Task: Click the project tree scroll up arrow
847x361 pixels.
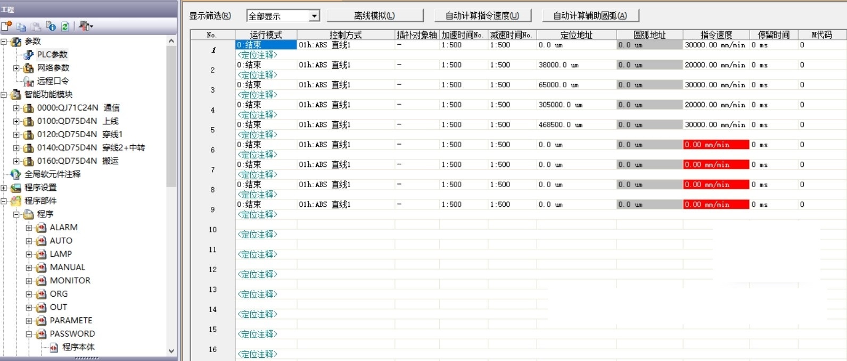Action: pos(171,41)
